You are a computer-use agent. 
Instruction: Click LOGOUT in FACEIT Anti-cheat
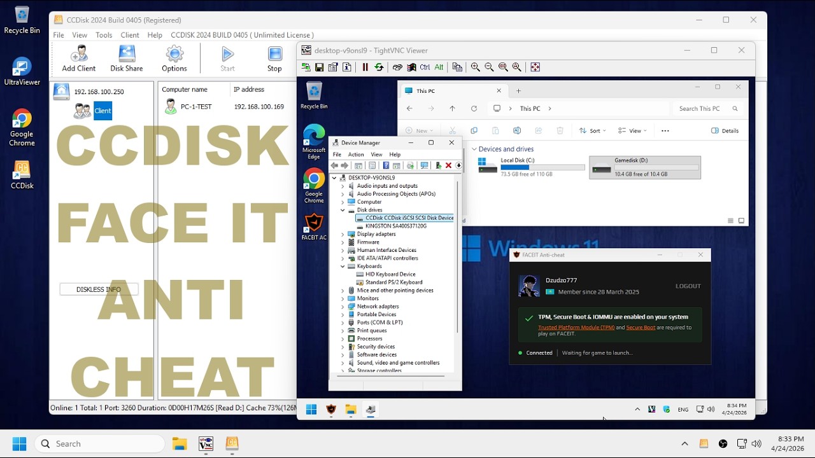click(x=688, y=286)
